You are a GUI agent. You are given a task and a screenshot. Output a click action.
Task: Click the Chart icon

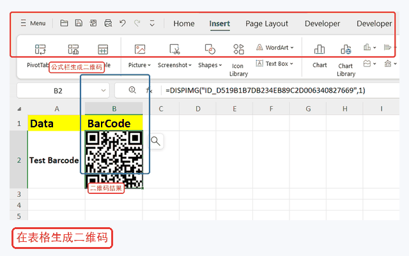[x=320, y=49]
